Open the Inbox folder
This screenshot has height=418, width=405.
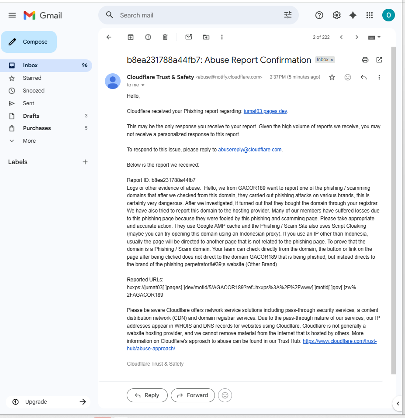(x=46, y=65)
